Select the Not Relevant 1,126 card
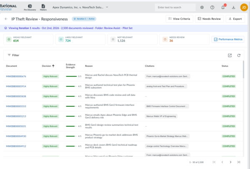 point(132,39)
